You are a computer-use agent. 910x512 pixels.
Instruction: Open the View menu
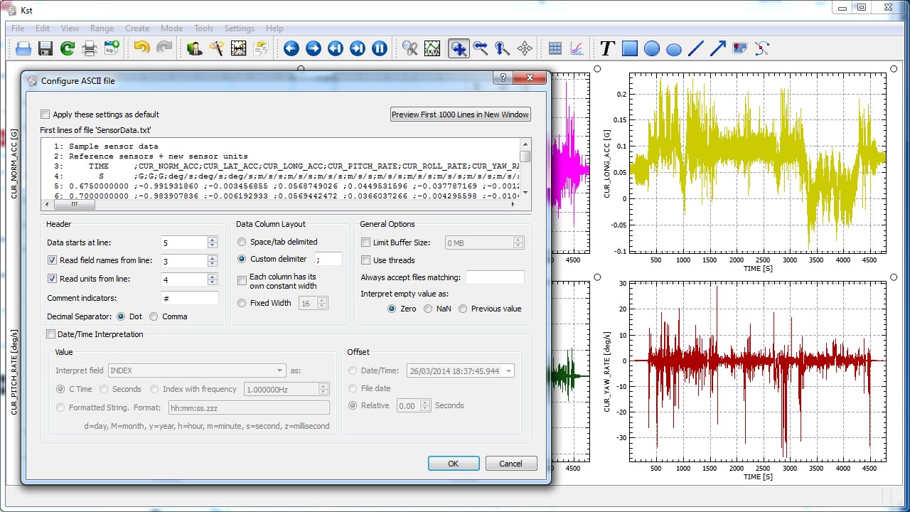click(x=70, y=28)
